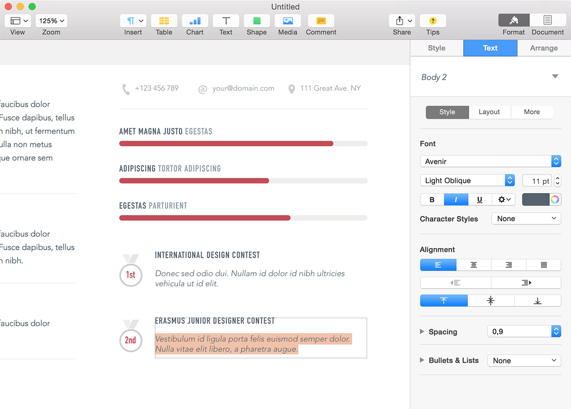
Task: Insert a Chart from toolbar
Action: tap(195, 21)
